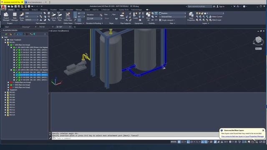Open the Collaborate ribbon tab

[x=106, y=10]
